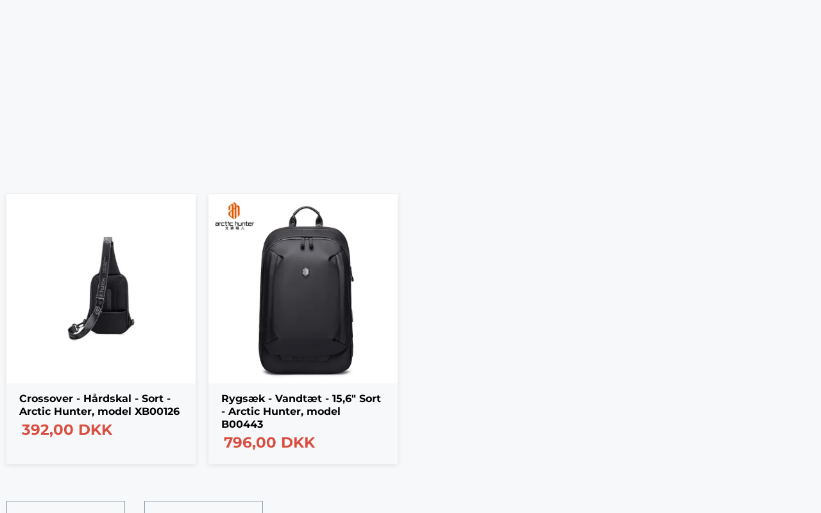Screen dimensions: 821x513
Task: Click the empty area below the 392,00 DKK price
Action: pos(101,452)
